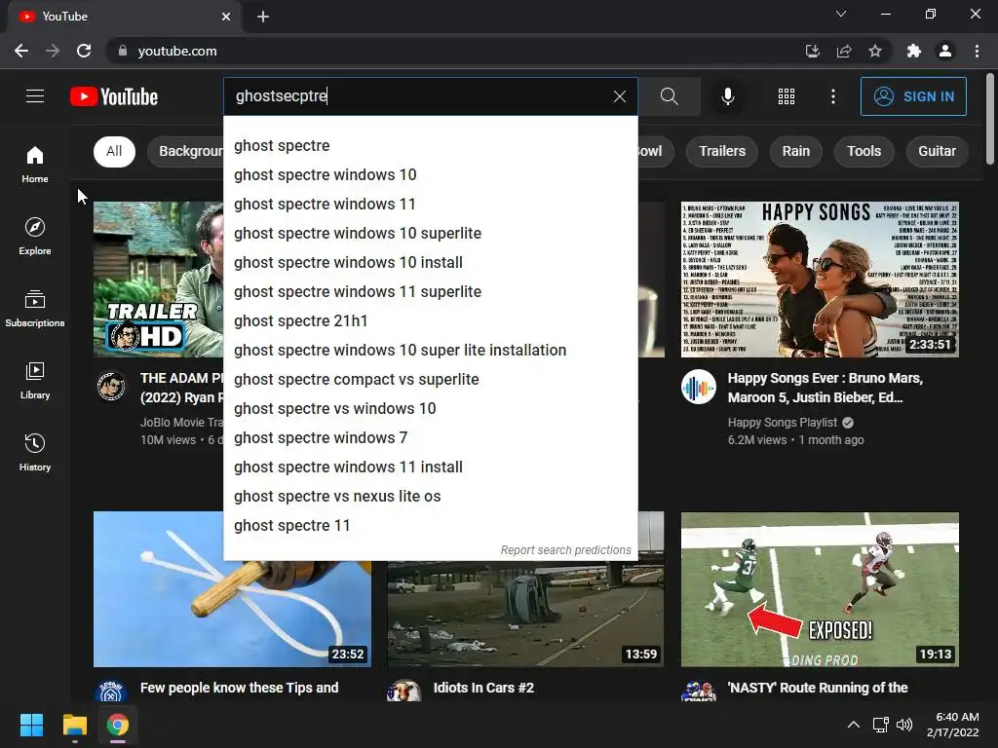Open Chrome's three-dot menu
The image size is (998, 748).
click(977, 51)
